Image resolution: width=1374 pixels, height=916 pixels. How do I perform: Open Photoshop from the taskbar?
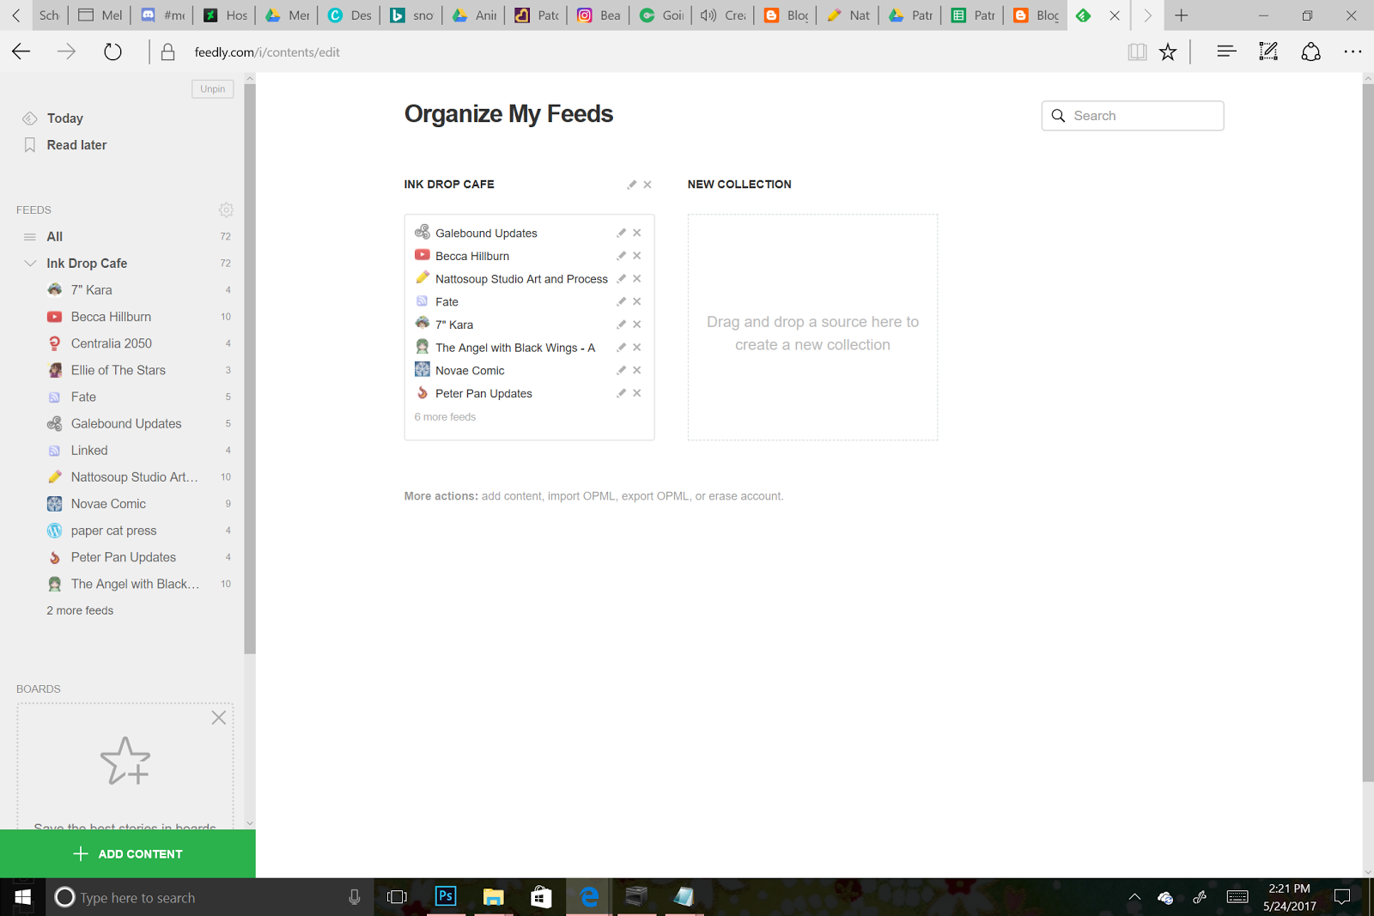coord(446,897)
